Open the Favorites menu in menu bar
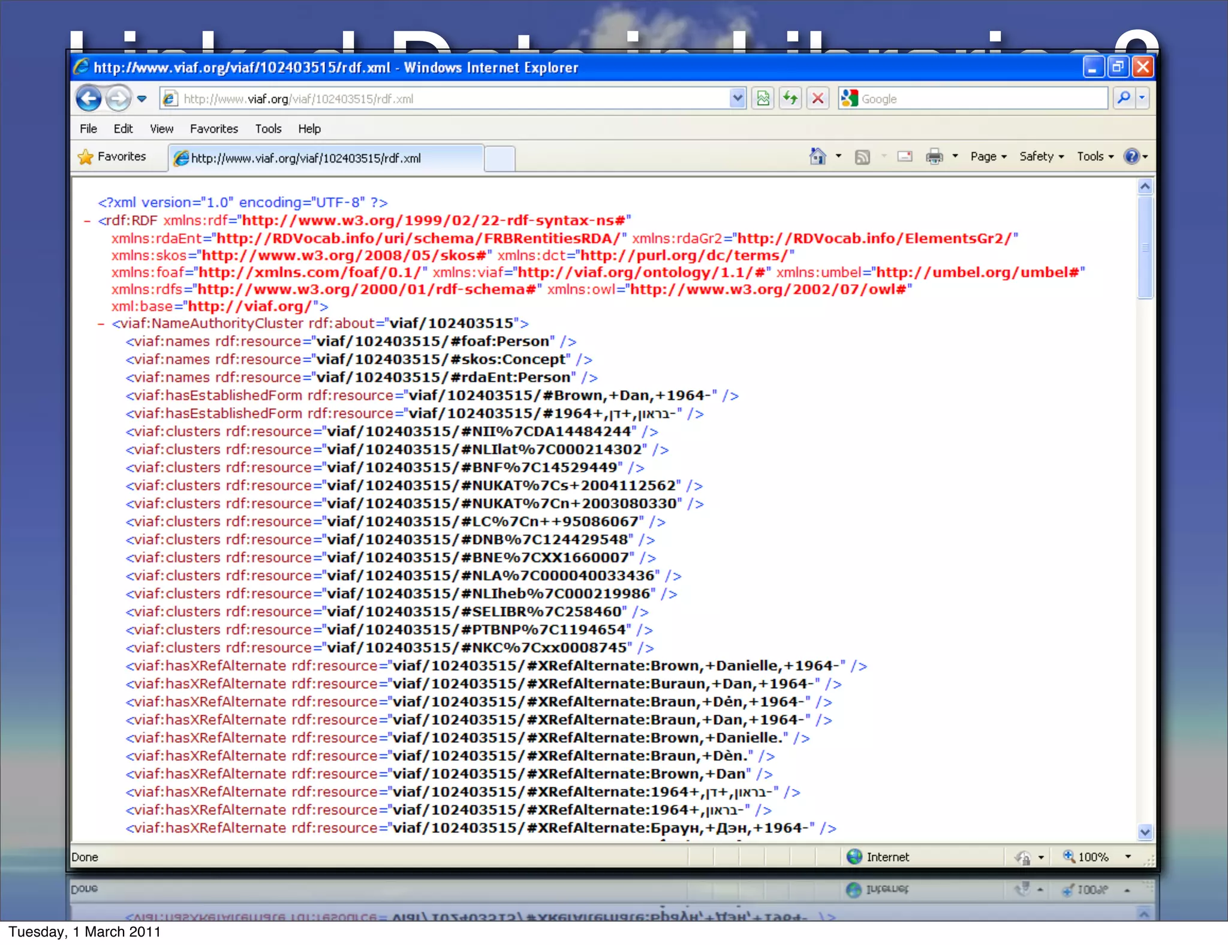Viewport: 1228px width, 945px height. point(213,129)
